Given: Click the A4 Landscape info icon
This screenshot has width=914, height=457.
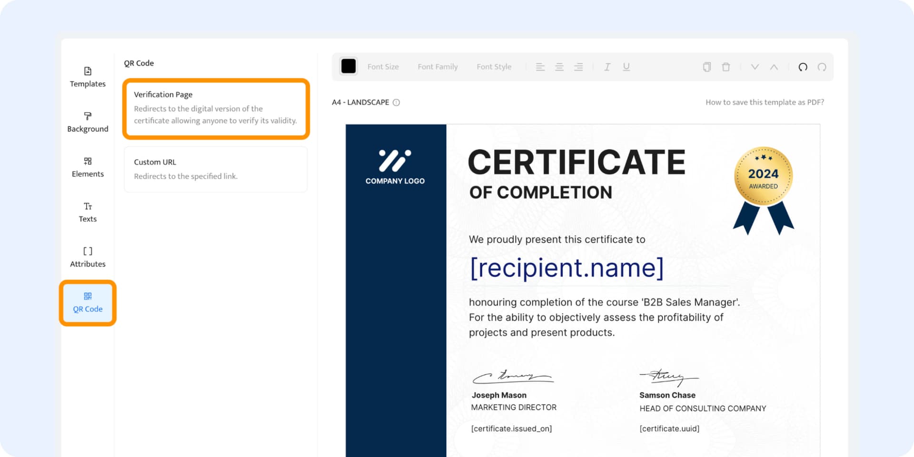Looking at the screenshot, I should (396, 102).
